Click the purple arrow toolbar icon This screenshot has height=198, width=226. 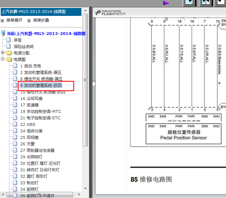(167, 3)
